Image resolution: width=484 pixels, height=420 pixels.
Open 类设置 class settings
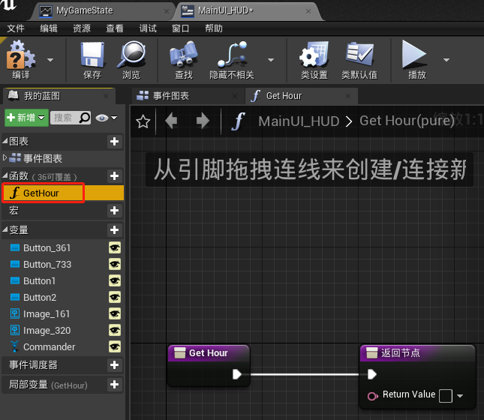click(x=314, y=60)
